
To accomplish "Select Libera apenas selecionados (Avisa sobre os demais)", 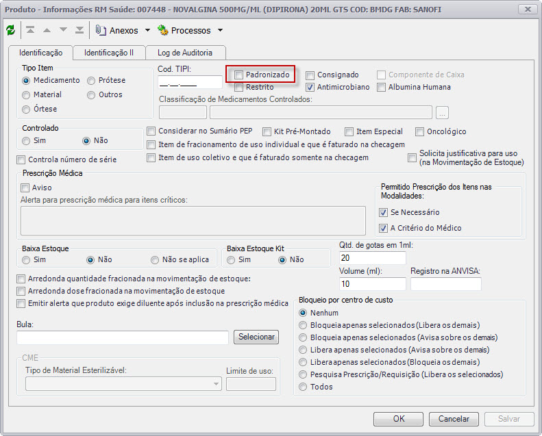I will coord(303,350).
